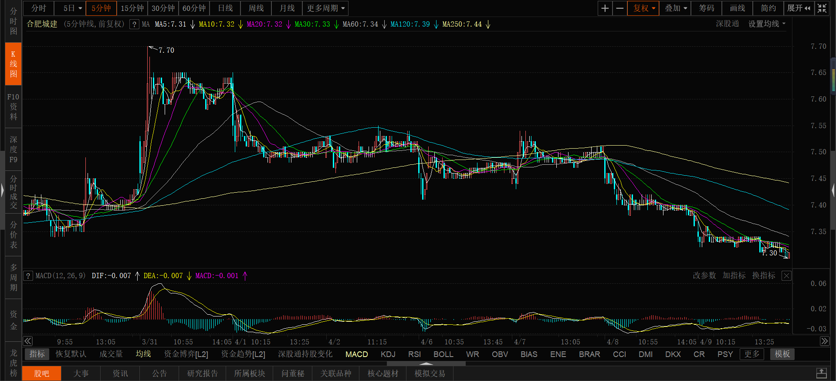Click 展开 expand panel button
The height and width of the screenshot is (381, 836).
click(x=799, y=8)
